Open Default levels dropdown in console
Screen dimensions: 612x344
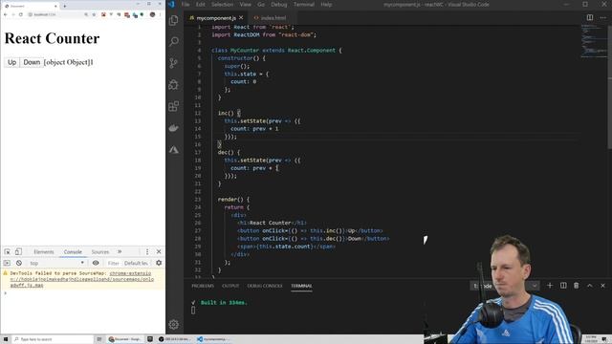tap(136, 263)
